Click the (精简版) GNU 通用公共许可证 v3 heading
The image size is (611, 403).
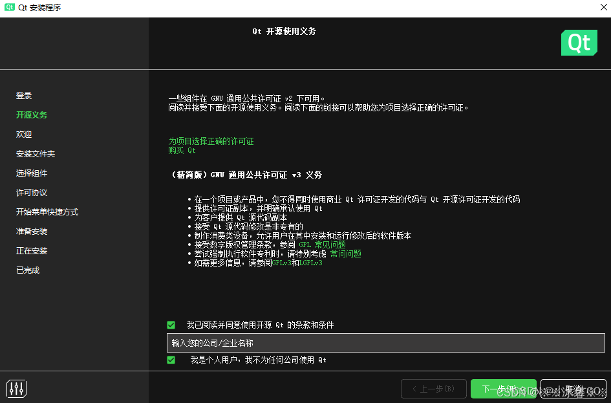(x=246, y=175)
